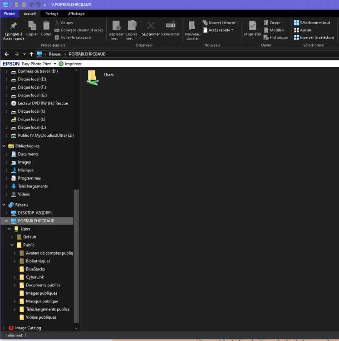Go forward with the forward arrow
This screenshot has height=341, width=339.
coord(16,54)
